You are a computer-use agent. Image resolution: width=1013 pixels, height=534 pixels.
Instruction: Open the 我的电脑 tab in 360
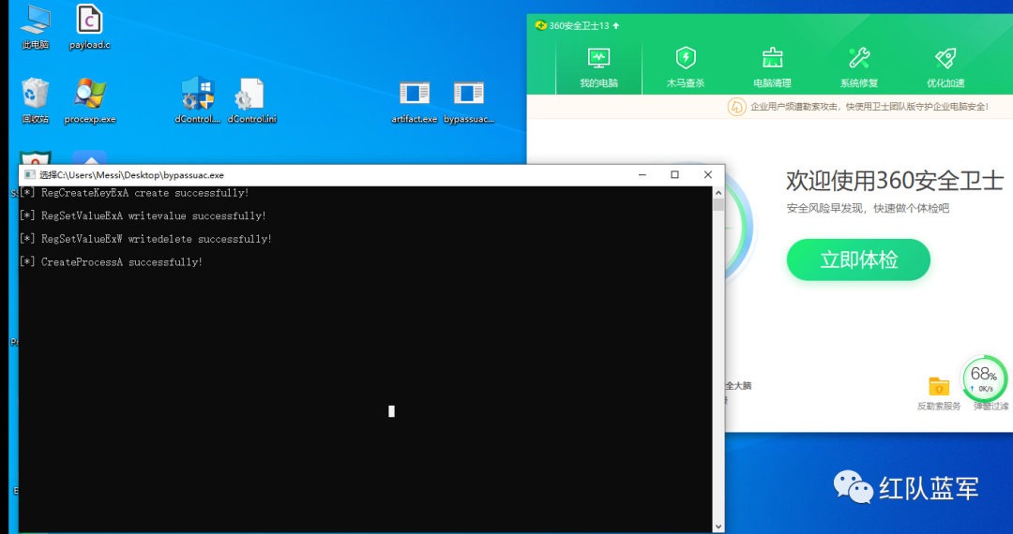(x=598, y=67)
